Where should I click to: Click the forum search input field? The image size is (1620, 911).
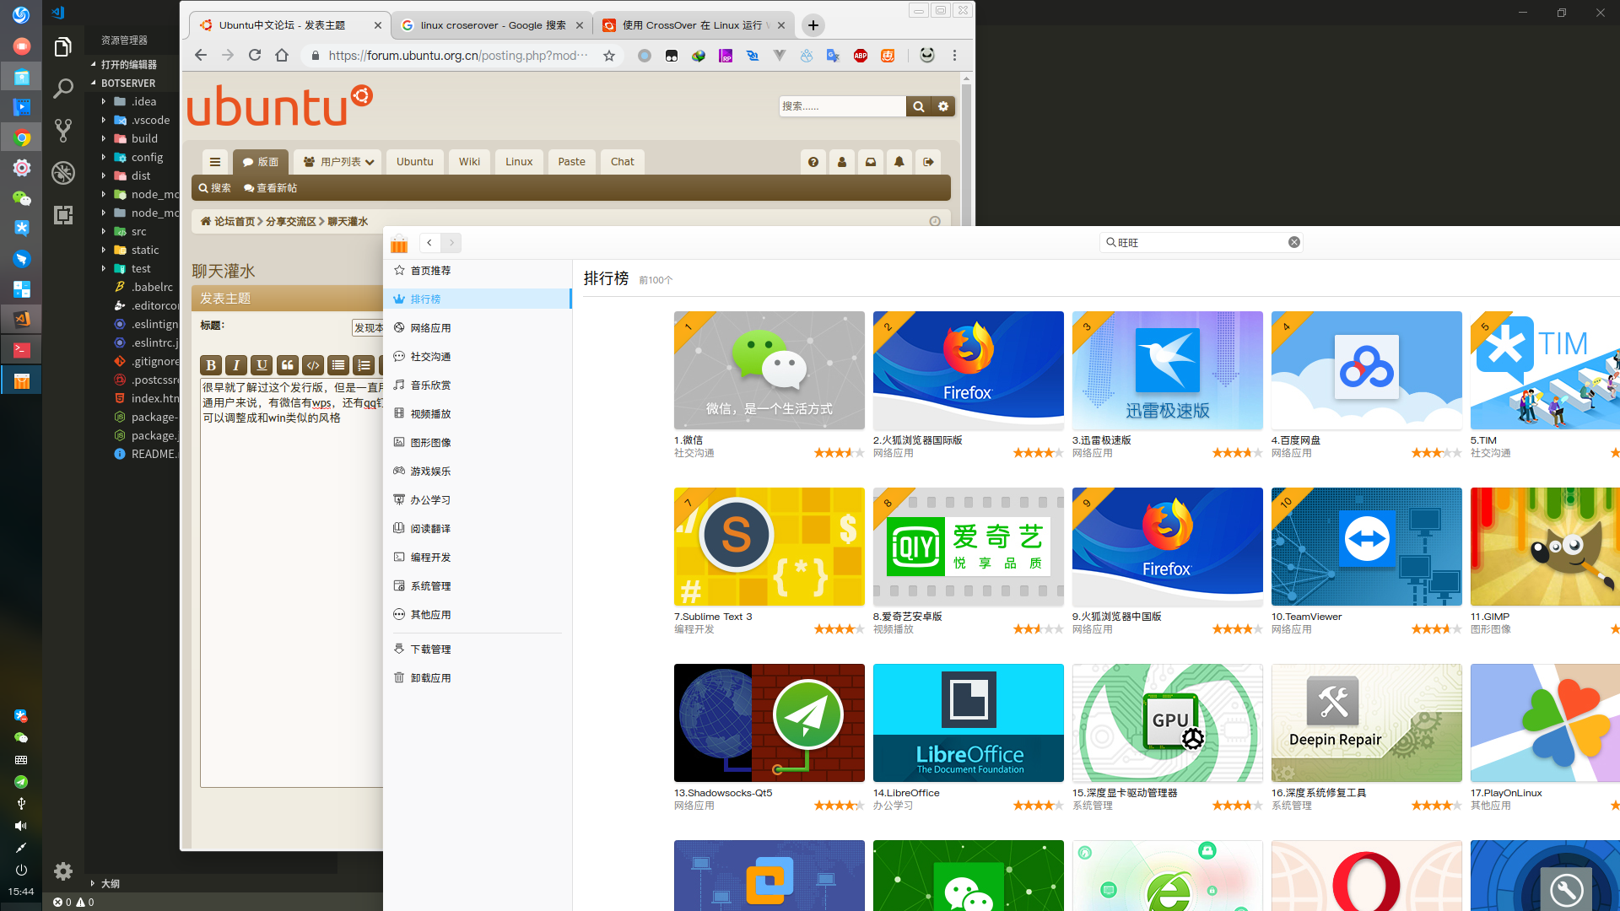pos(842,106)
